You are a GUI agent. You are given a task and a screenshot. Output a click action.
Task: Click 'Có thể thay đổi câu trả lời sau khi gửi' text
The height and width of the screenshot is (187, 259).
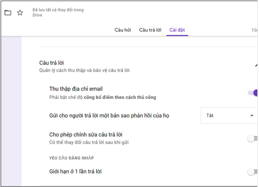tap(89, 142)
